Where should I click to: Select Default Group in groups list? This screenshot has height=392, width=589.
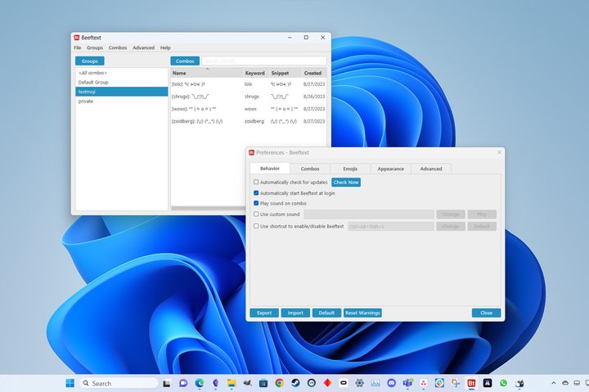121,82
